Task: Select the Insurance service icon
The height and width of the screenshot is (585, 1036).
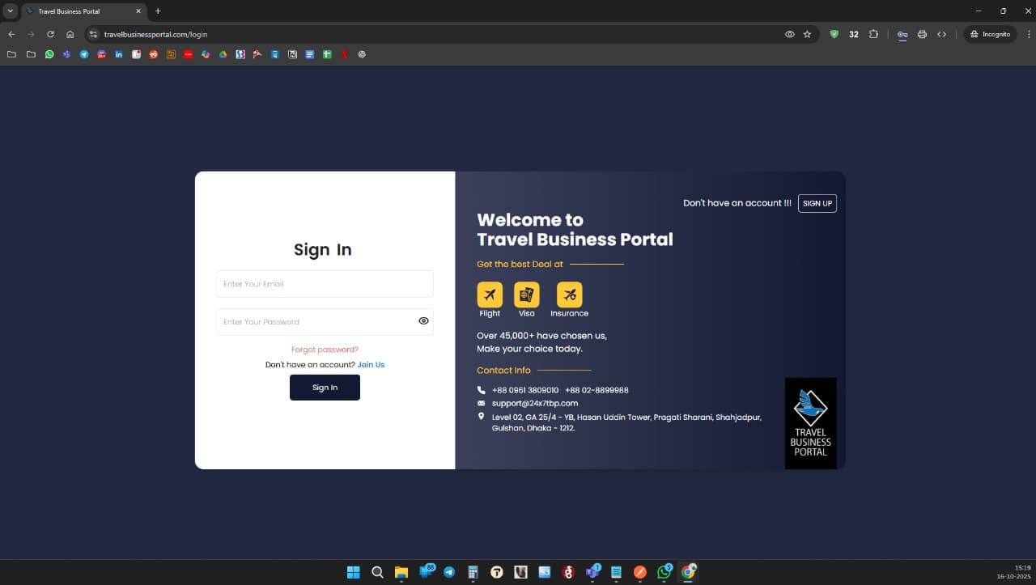Action: (x=569, y=295)
